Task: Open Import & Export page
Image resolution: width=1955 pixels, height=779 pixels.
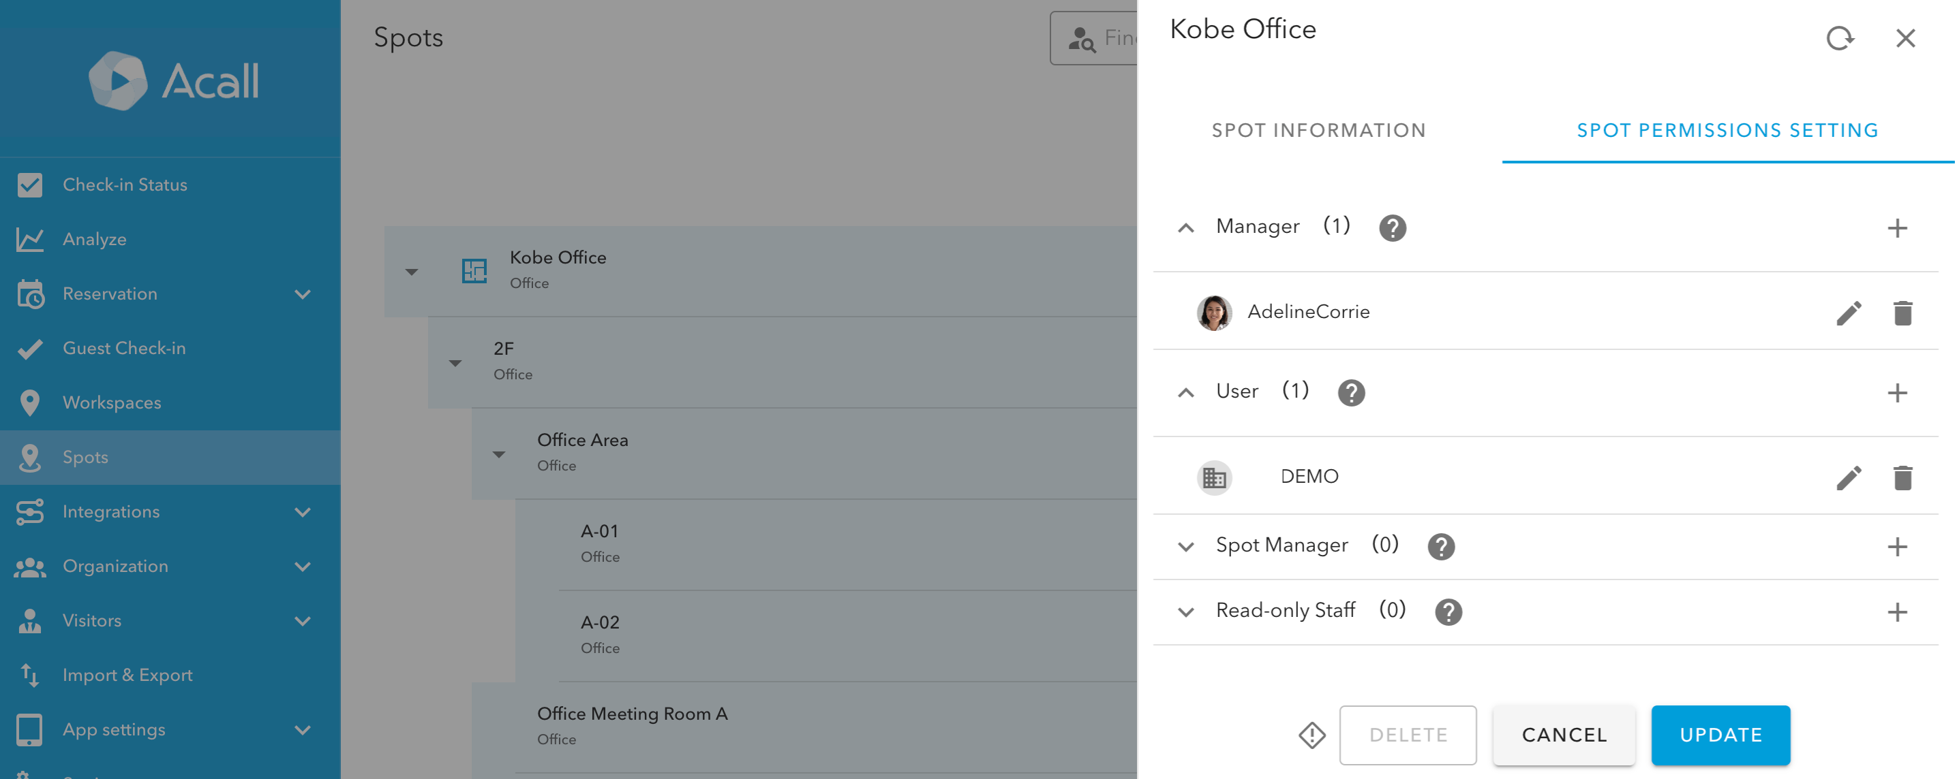Action: [170, 675]
